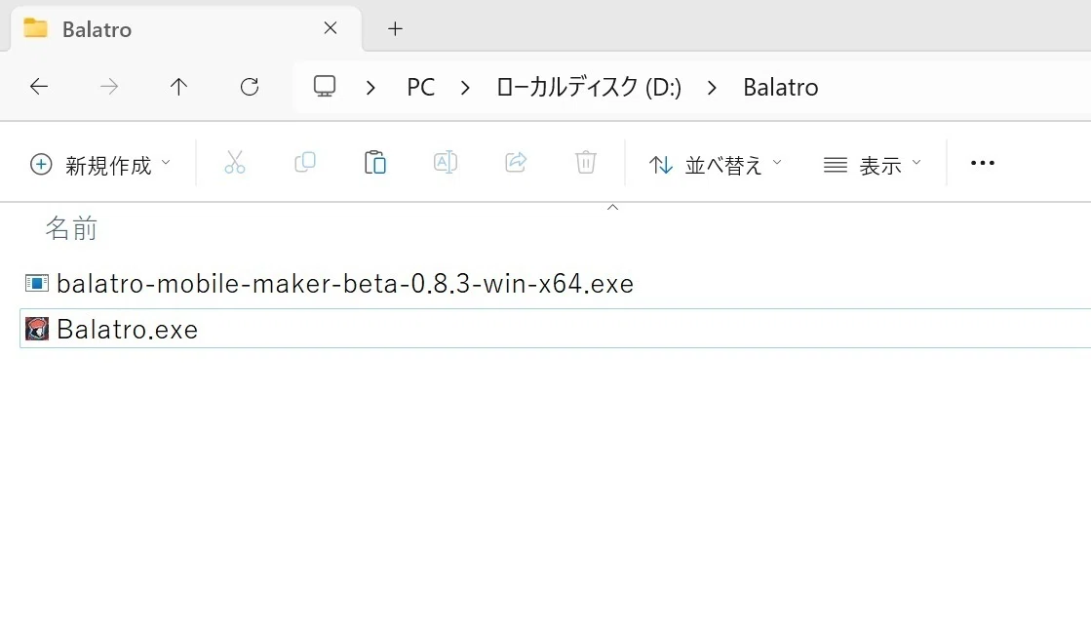1091x634 pixels.
Task: Select balatro-mobile-maker-beta-0.8.3-win-x64.exe
Action: (345, 283)
